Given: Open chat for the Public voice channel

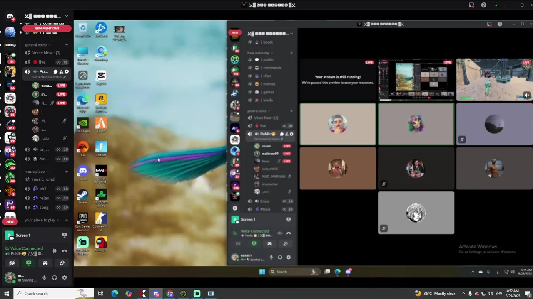Looking at the screenshot, I should pos(55,72).
